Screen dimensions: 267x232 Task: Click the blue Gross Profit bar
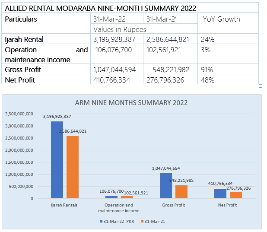point(166,186)
